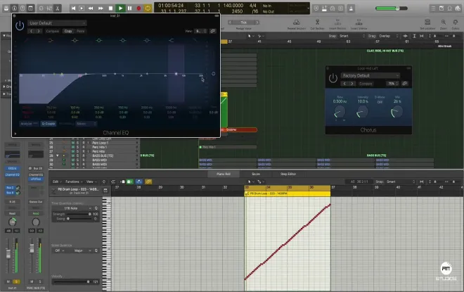This screenshot has height=292, width=464.
Task: Open the Factory Default preset dropdown
Action: click(x=370, y=75)
